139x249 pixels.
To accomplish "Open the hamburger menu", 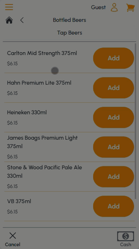I will pyautogui.click(x=9, y=7).
